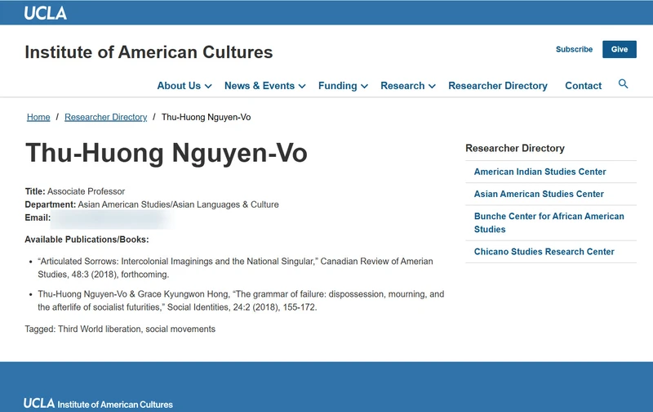Image resolution: width=653 pixels, height=412 pixels.
Task: Click the Researcher Directory sidebar heading
Action: pyautogui.click(x=515, y=148)
